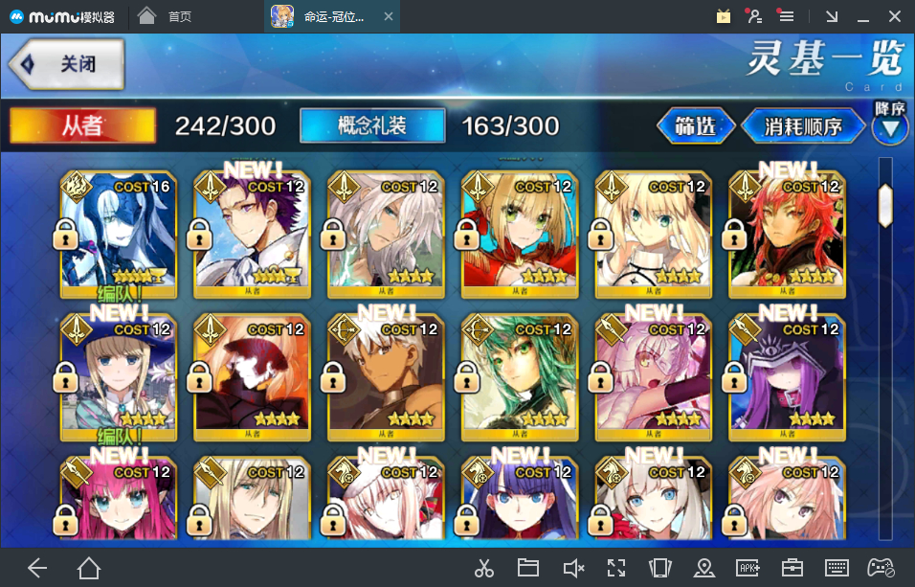Mute sound with the speaker icon

(573, 568)
